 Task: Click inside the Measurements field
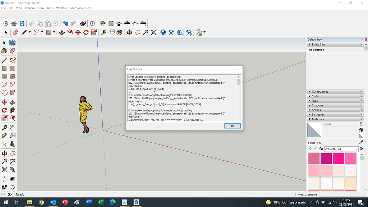342,194
